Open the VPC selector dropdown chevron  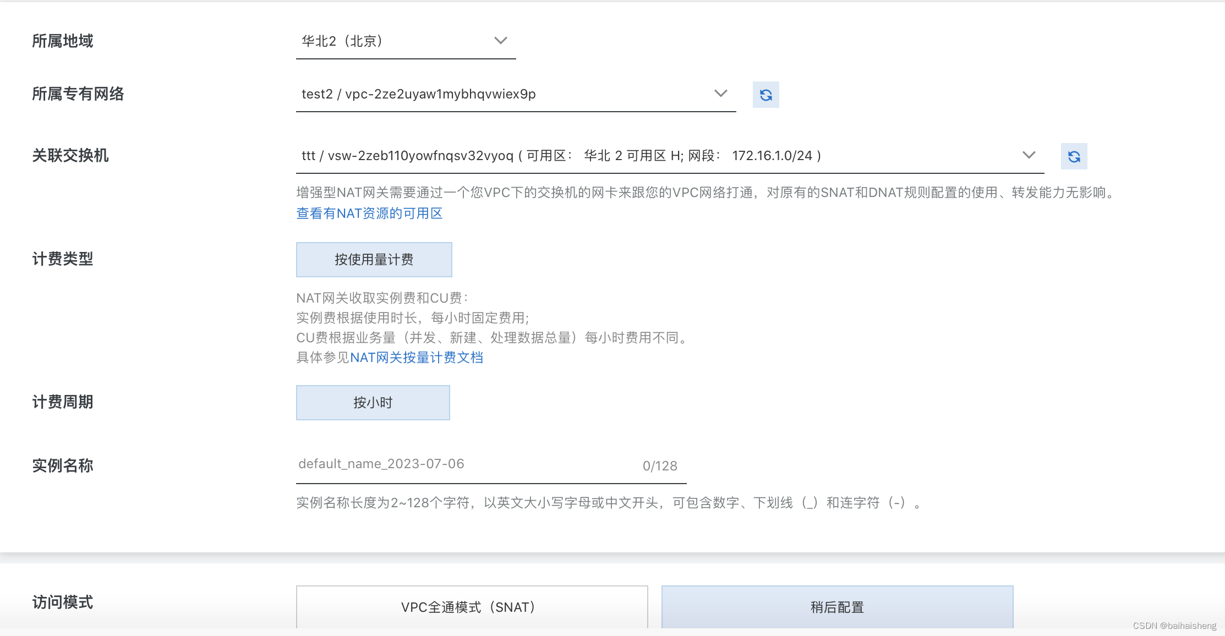721,94
